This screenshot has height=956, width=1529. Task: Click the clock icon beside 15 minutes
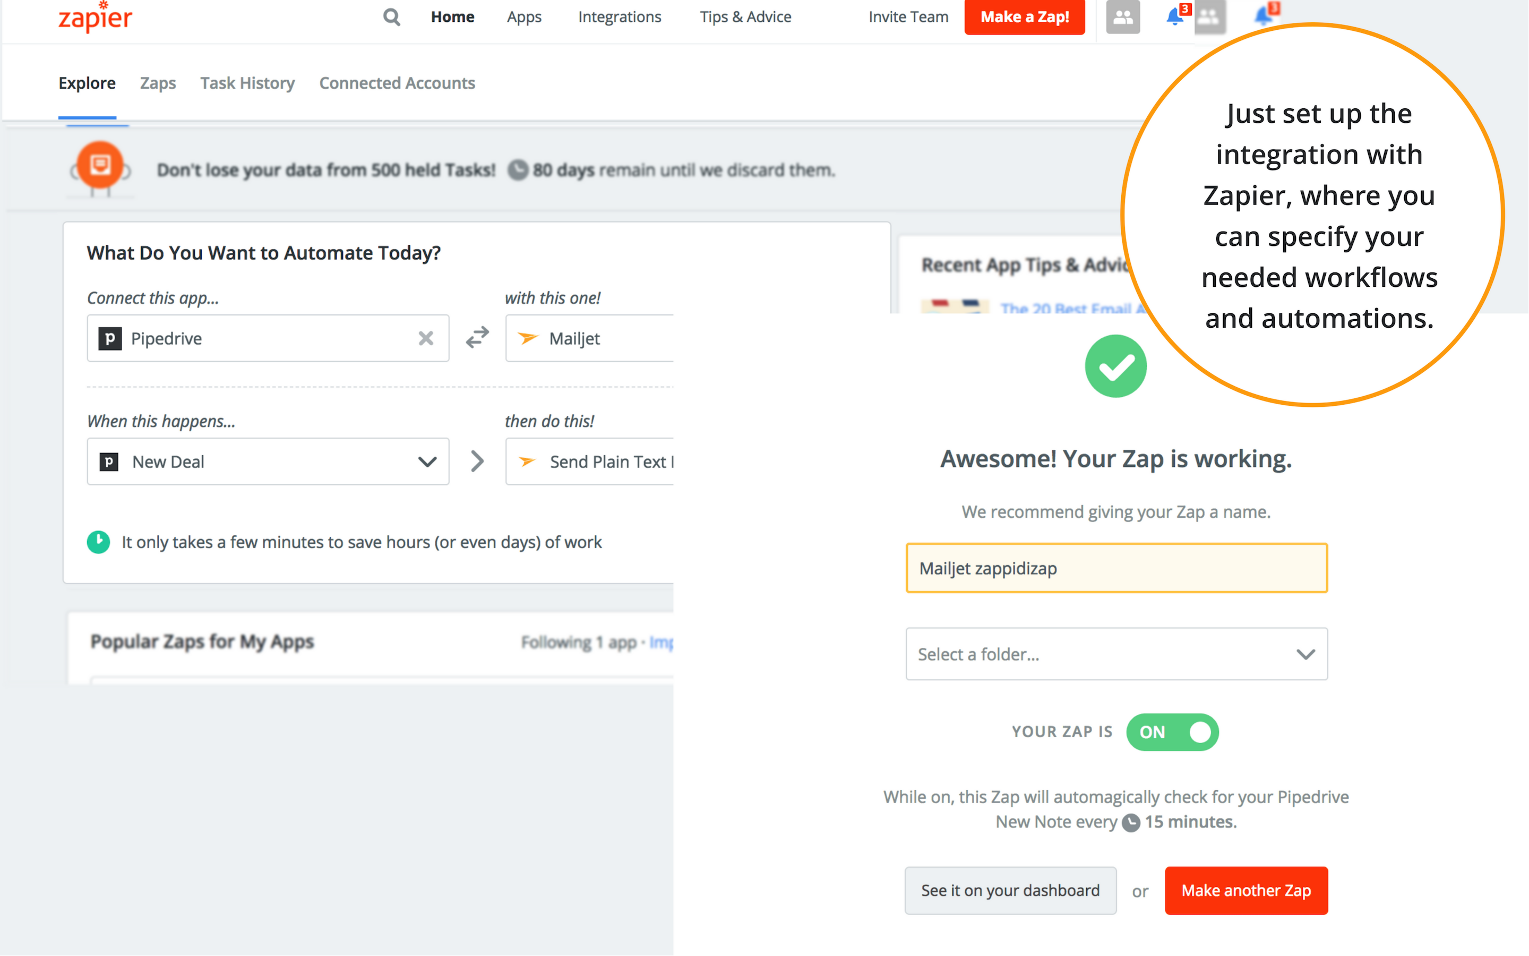pos(1130,823)
